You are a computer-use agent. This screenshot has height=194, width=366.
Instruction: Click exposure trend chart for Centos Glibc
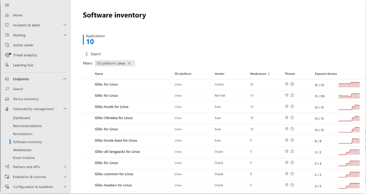[349, 85]
